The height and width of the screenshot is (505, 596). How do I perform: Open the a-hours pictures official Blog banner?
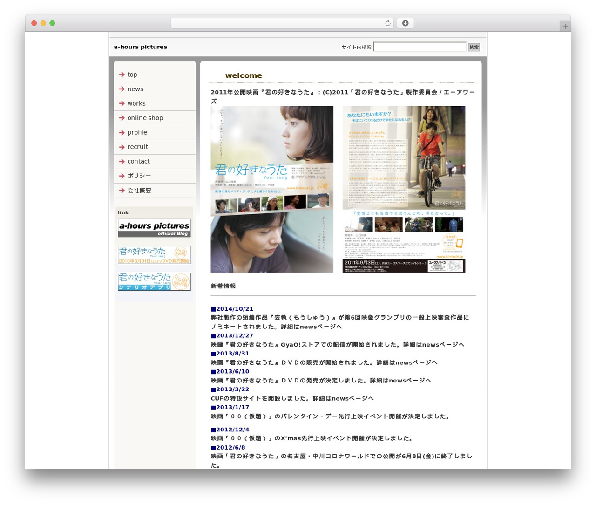pos(154,228)
